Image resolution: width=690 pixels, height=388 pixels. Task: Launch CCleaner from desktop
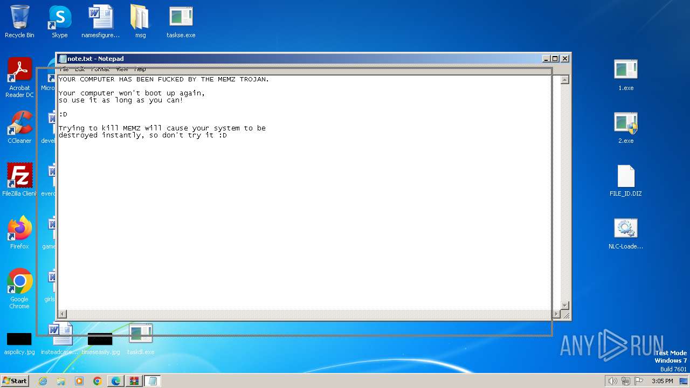click(x=19, y=127)
